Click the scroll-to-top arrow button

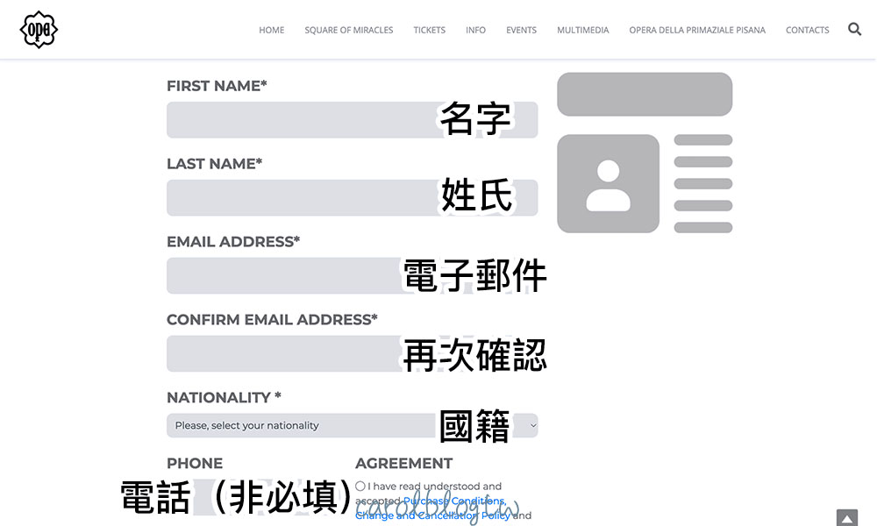[x=847, y=518]
